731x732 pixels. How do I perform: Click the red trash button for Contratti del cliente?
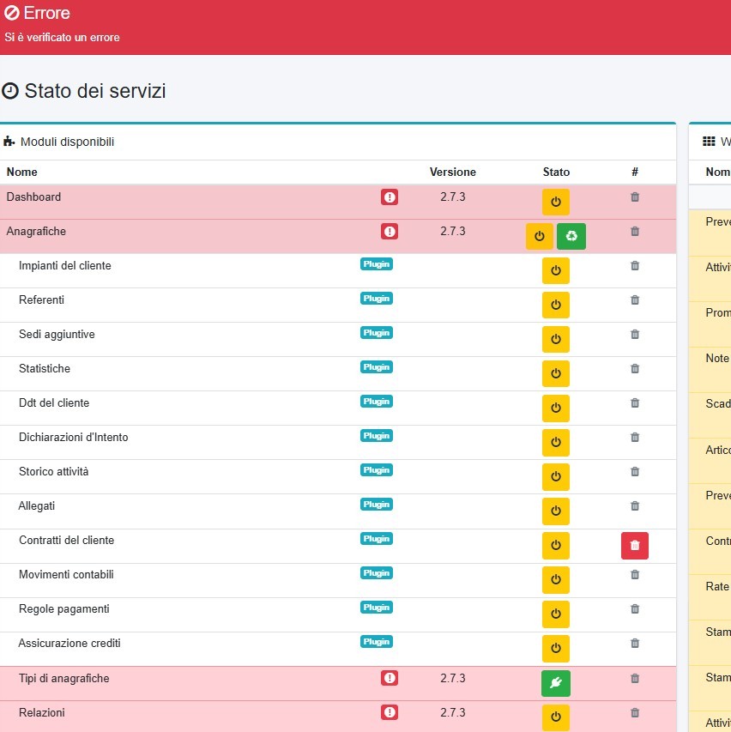point(634,546)
